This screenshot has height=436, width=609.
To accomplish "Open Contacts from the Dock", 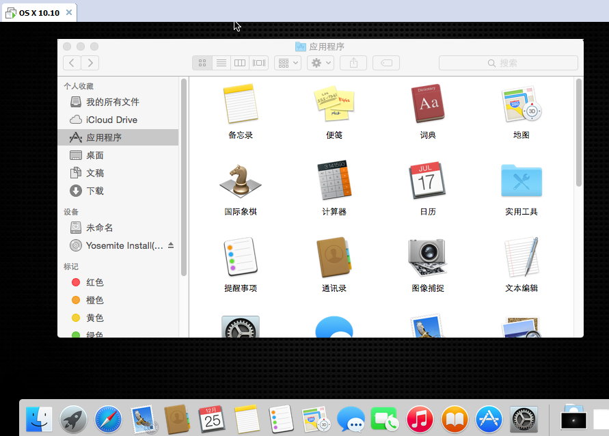I will point(177,420).
